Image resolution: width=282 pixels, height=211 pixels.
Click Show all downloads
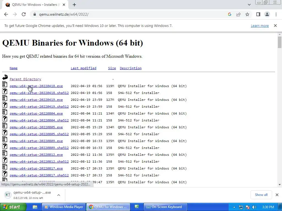261,195
